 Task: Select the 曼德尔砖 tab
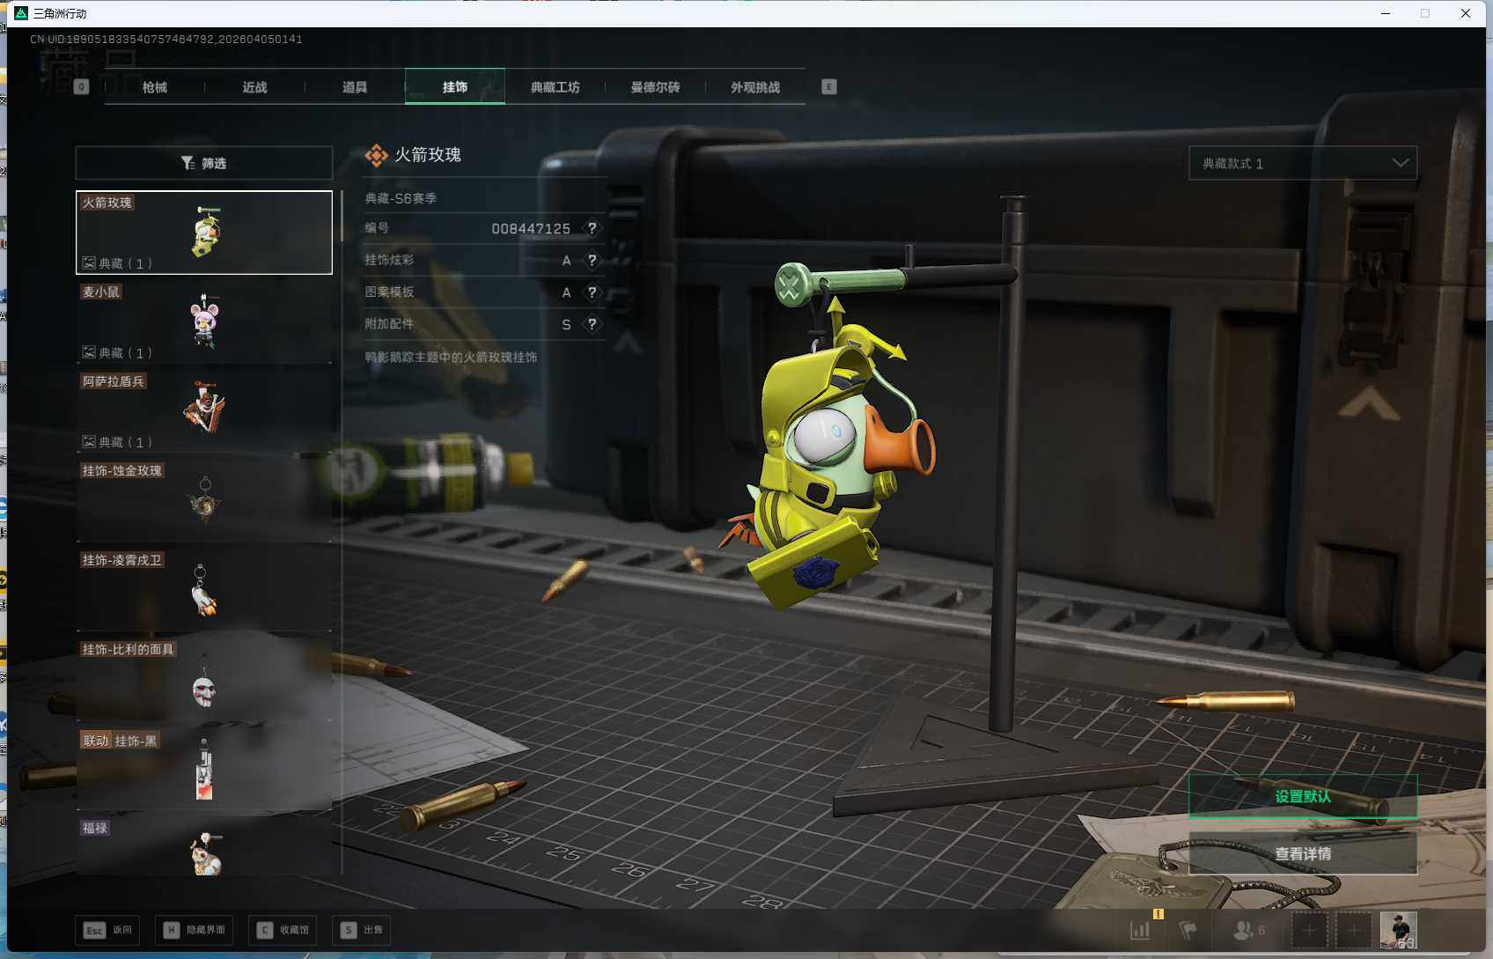point(655,87)
